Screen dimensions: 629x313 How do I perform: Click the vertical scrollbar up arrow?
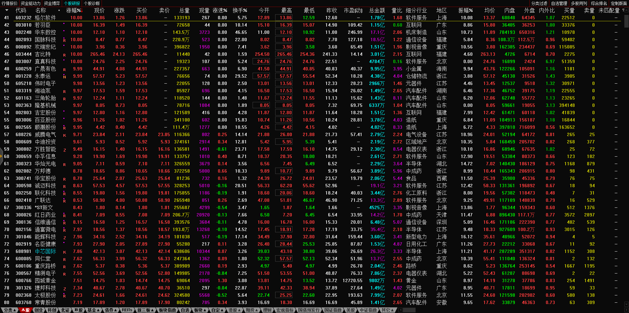point(626,10)
